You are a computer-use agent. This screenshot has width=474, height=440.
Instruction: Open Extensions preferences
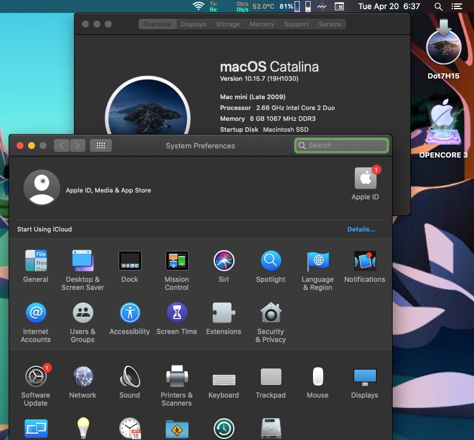(x=224, y=312)
